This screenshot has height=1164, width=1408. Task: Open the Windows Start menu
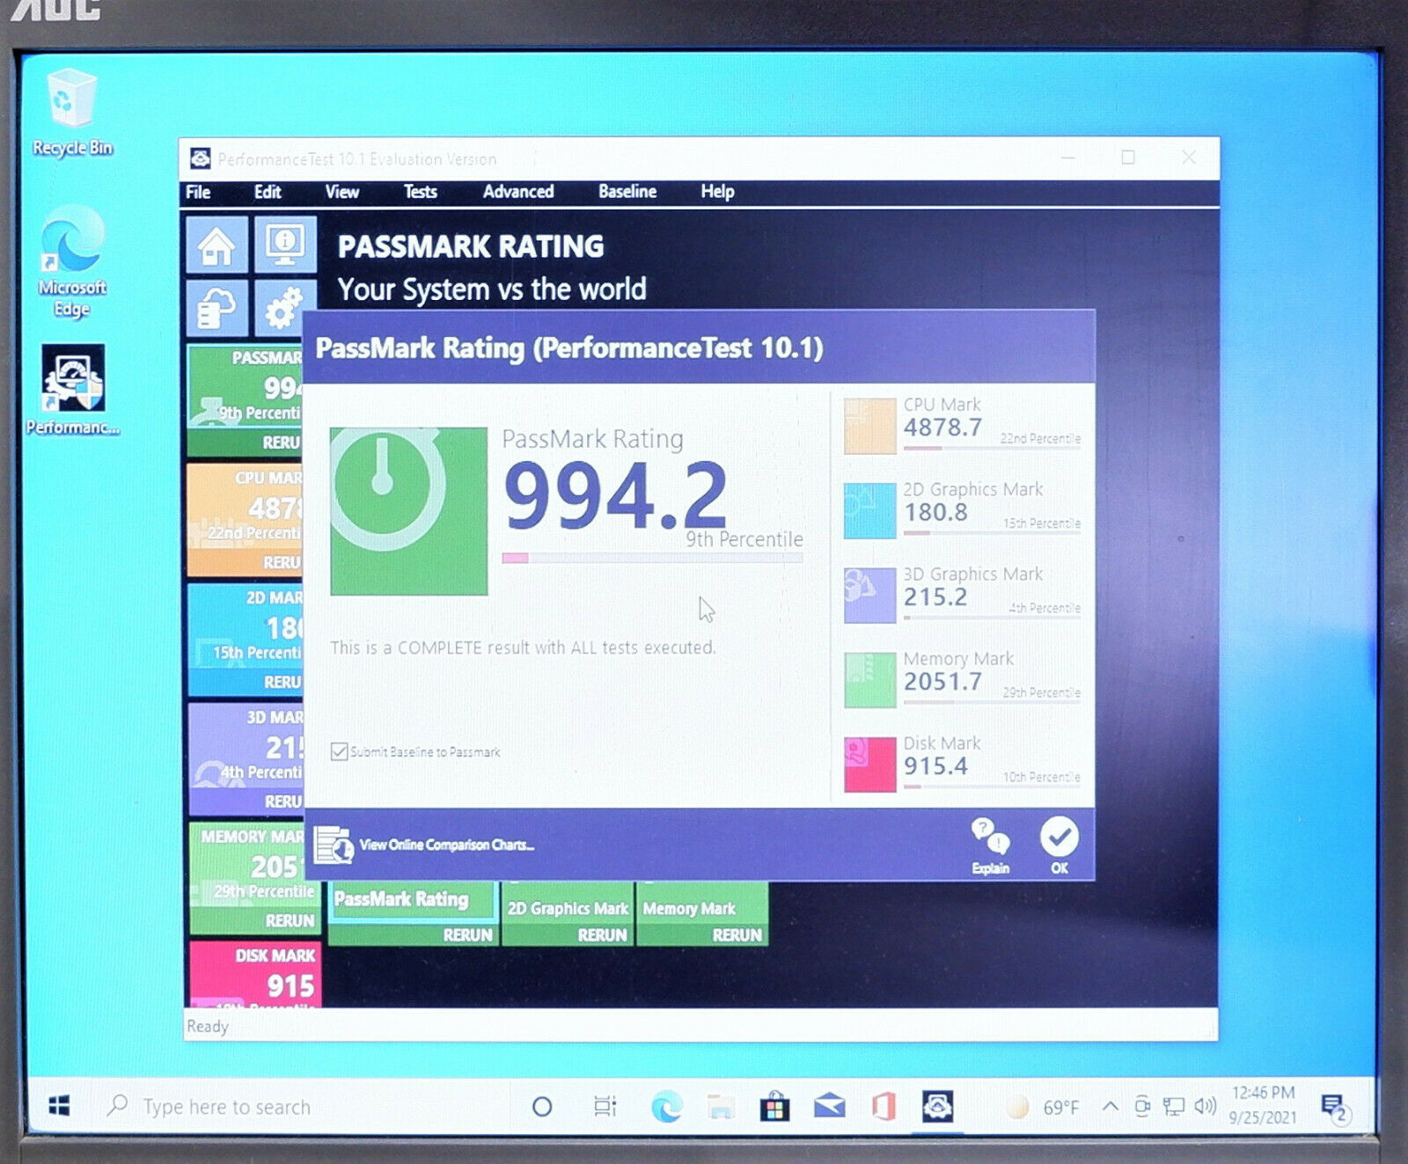(59, 1106)
